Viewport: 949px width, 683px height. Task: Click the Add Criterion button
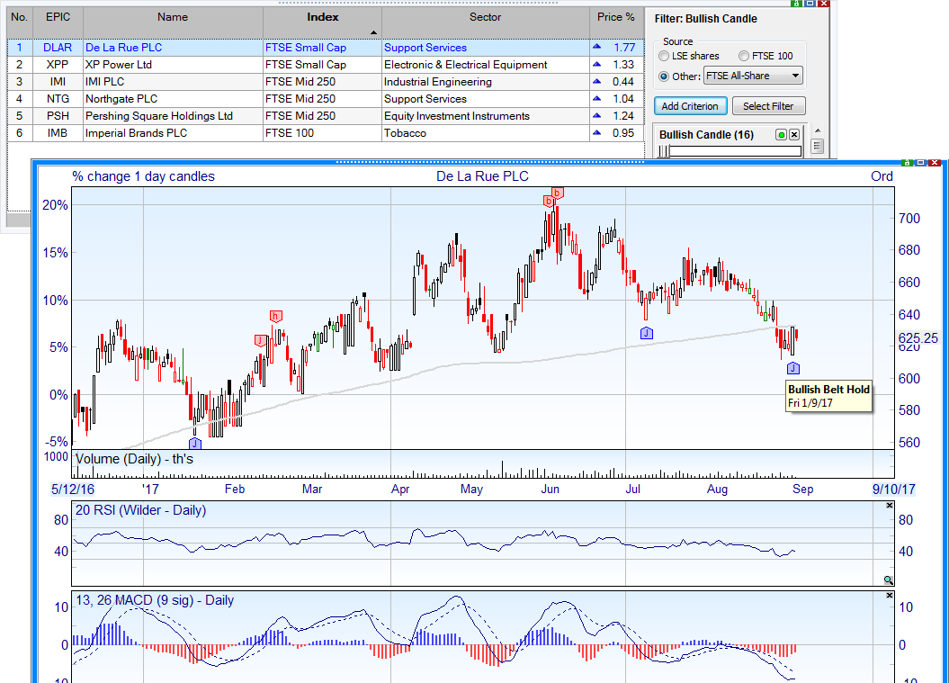(690, 106)
